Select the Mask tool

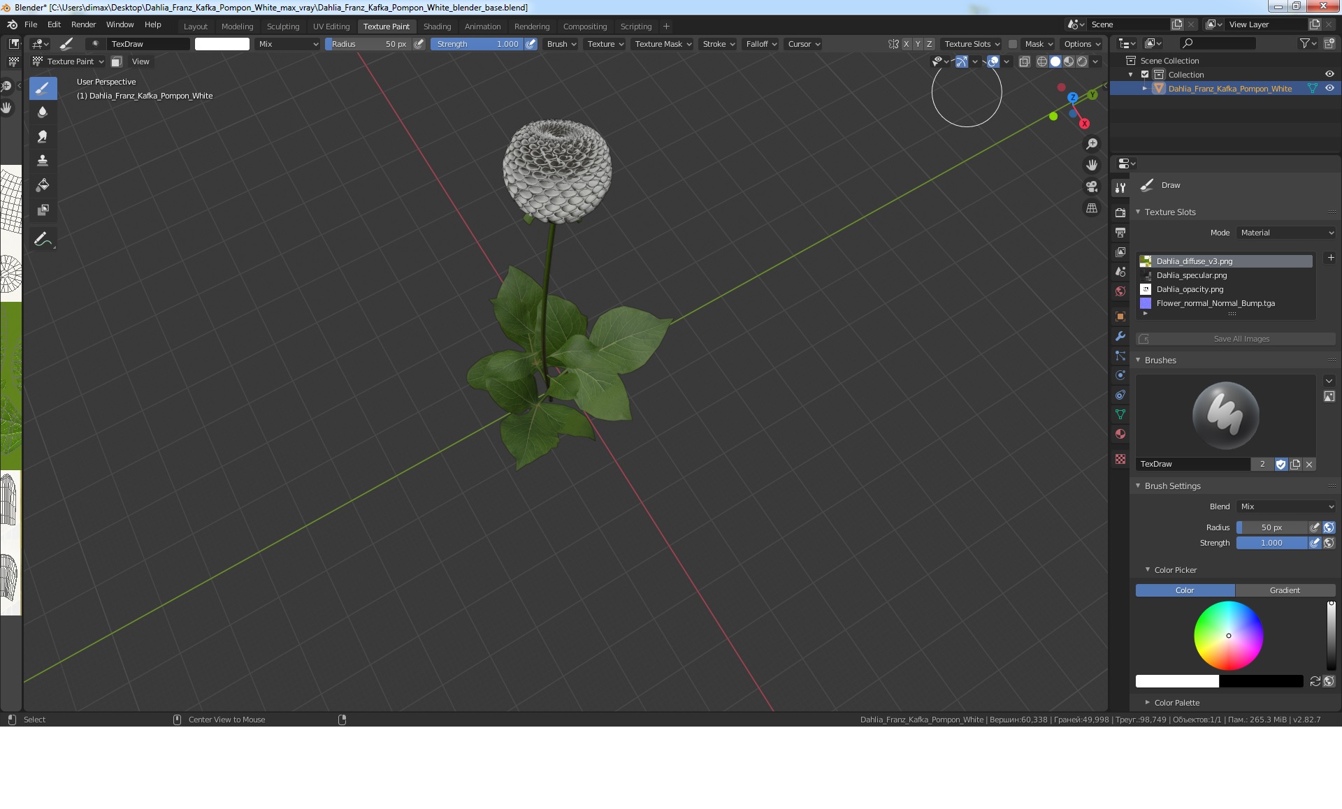(x=43, y=210)
